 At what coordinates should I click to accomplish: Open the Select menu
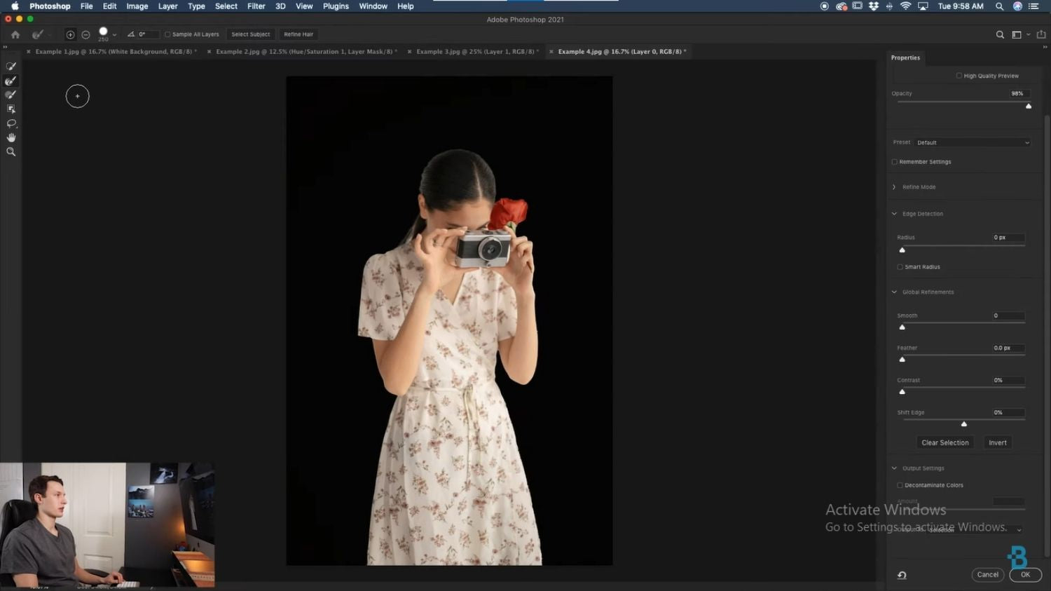[x=226, y=6]
